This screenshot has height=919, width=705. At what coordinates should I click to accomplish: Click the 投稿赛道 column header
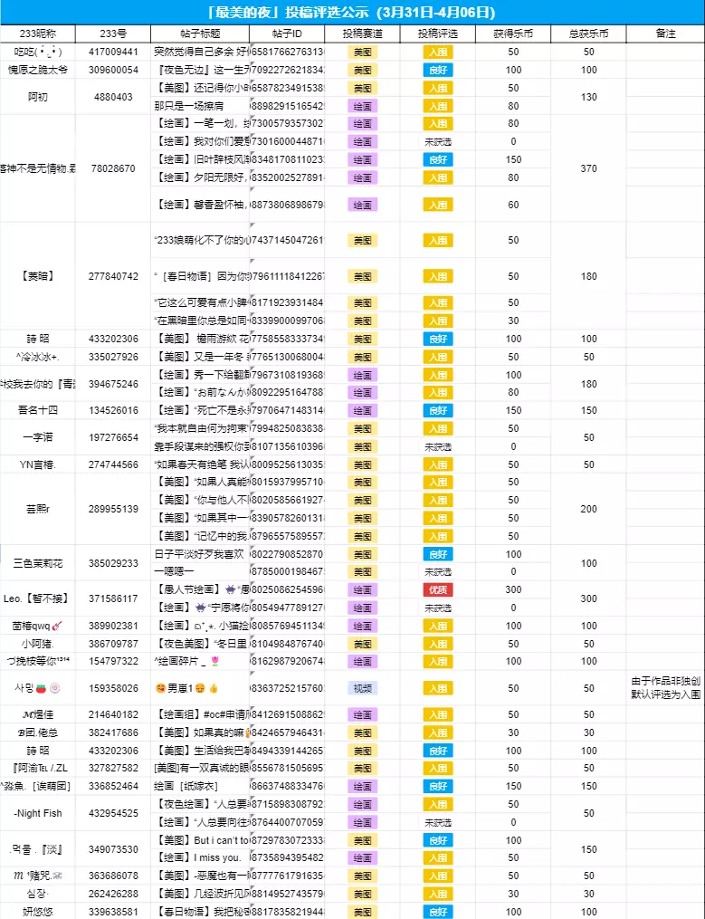click(x=362, y=34)
